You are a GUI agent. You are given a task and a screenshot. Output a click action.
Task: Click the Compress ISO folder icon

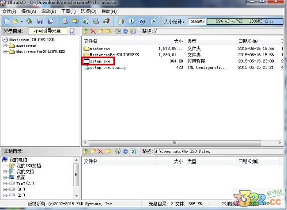(x=75, y=21)
